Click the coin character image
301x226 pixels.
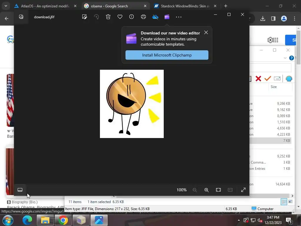[132, 104]
